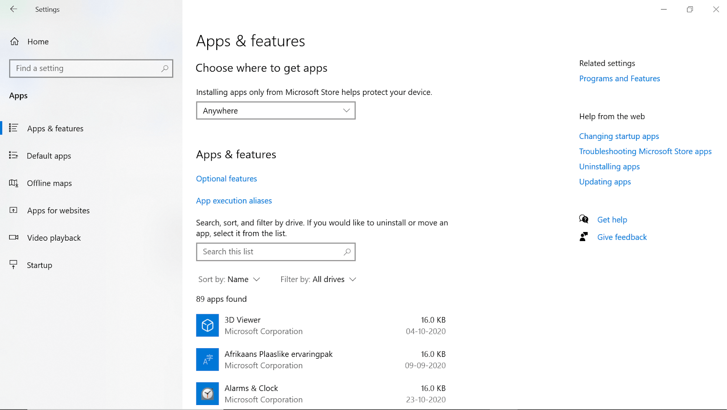
Task: Open Video playback settings
Action: point(54,237)
